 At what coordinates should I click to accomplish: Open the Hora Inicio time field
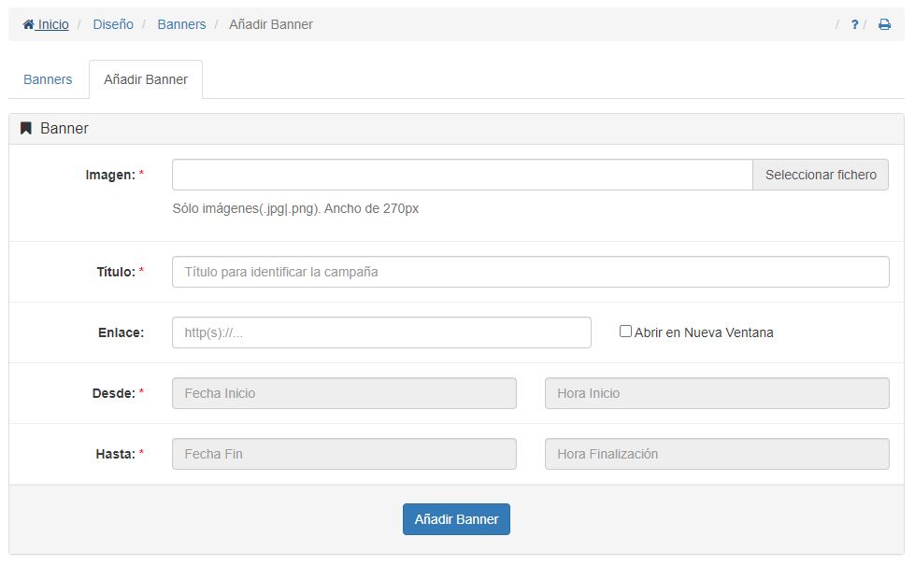click(715, 393)
